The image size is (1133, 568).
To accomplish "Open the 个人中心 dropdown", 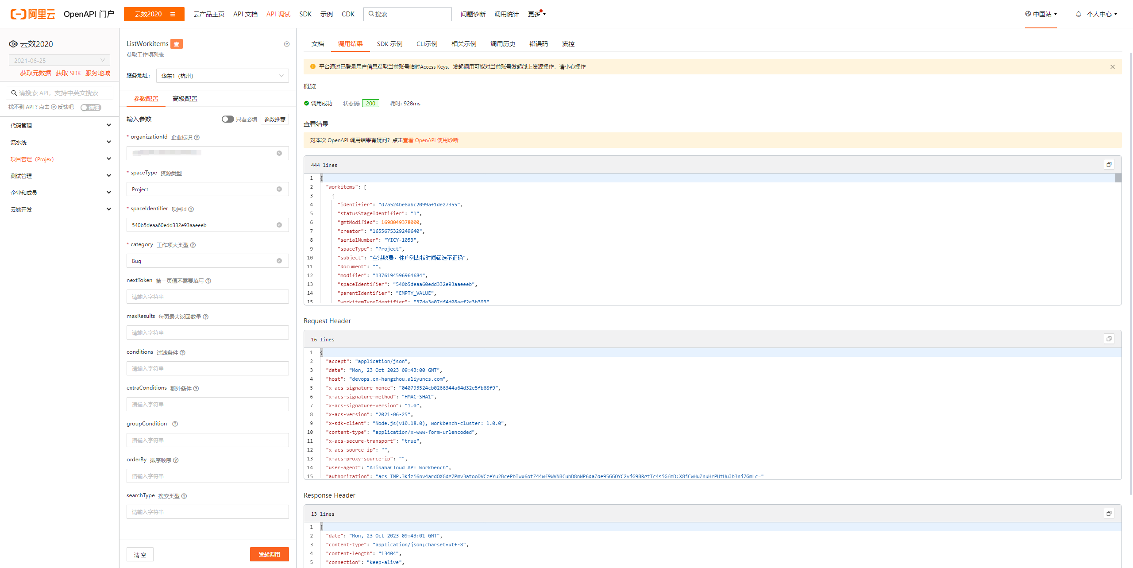I will (x=1102, y=14).
